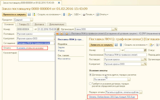Click the list icon in agreement toolbar
The height and width of the screenshot is (100, 160).
pos(121,45)
